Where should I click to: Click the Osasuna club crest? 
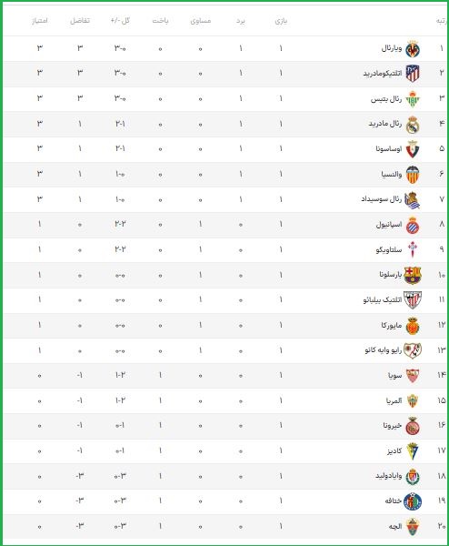413,149
